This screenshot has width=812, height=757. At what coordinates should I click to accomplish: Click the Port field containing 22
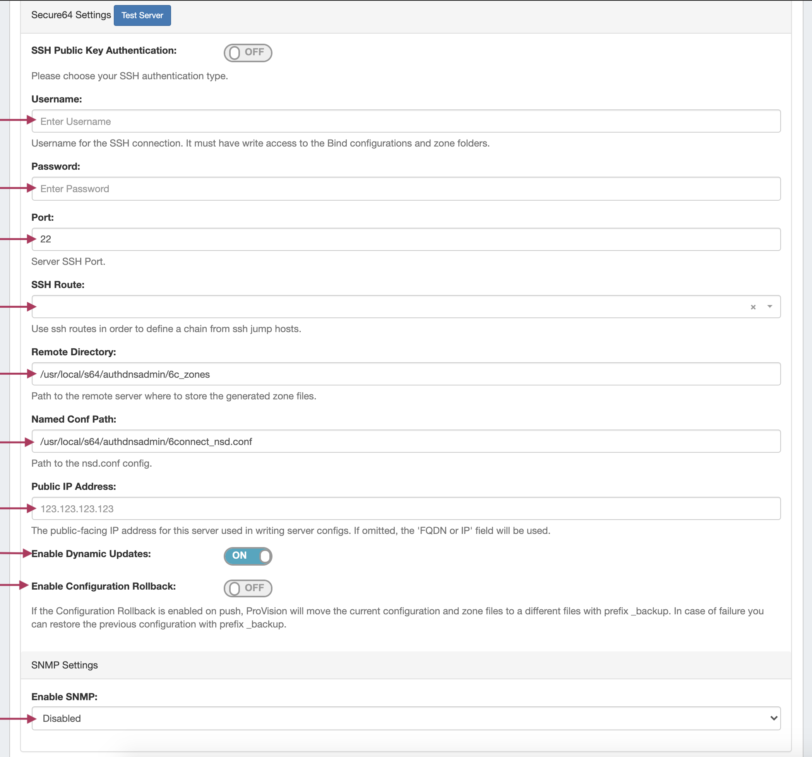[x=406, y=239]
